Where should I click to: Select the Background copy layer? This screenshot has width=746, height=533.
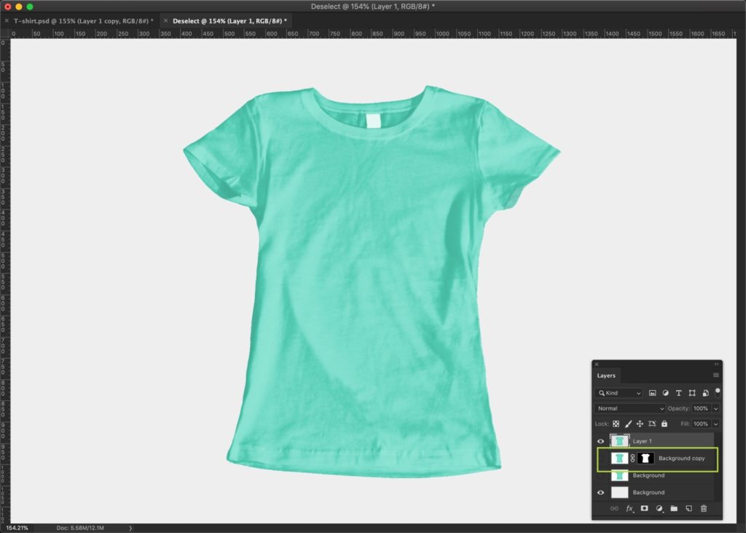(682, 458)
